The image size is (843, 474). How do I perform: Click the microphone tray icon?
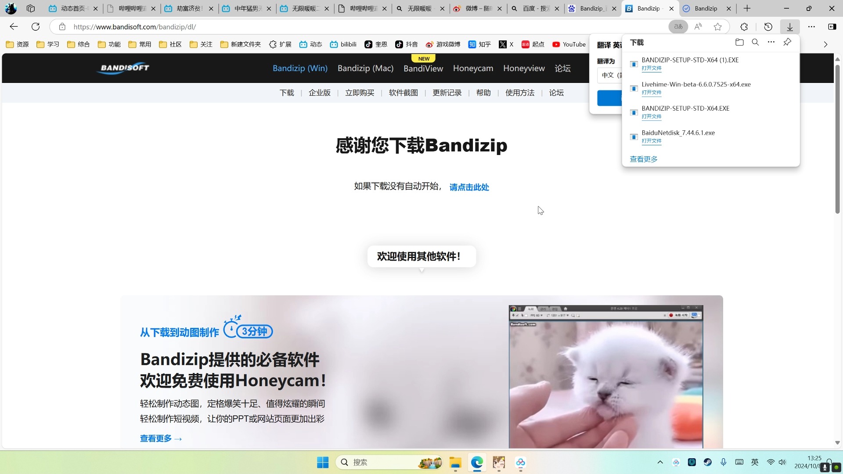coord(724,462)
